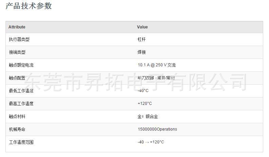
Task: Select the 最低工作温度 label
Action: 21,91
